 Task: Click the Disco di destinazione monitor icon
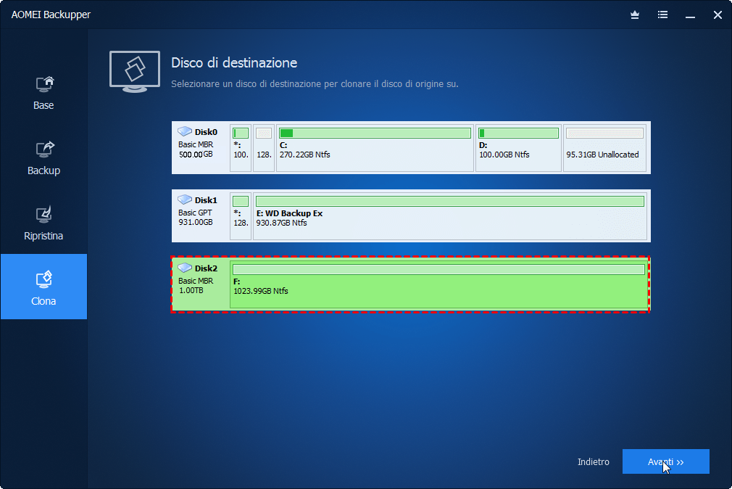[135, 72]
